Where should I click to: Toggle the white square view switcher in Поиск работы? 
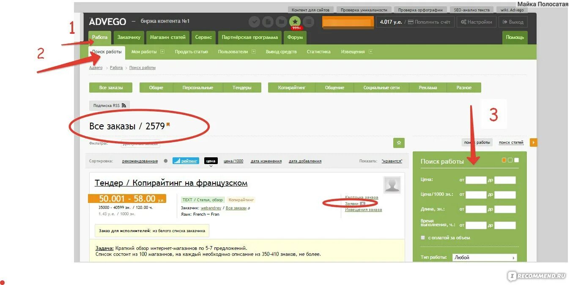(517, 160)
